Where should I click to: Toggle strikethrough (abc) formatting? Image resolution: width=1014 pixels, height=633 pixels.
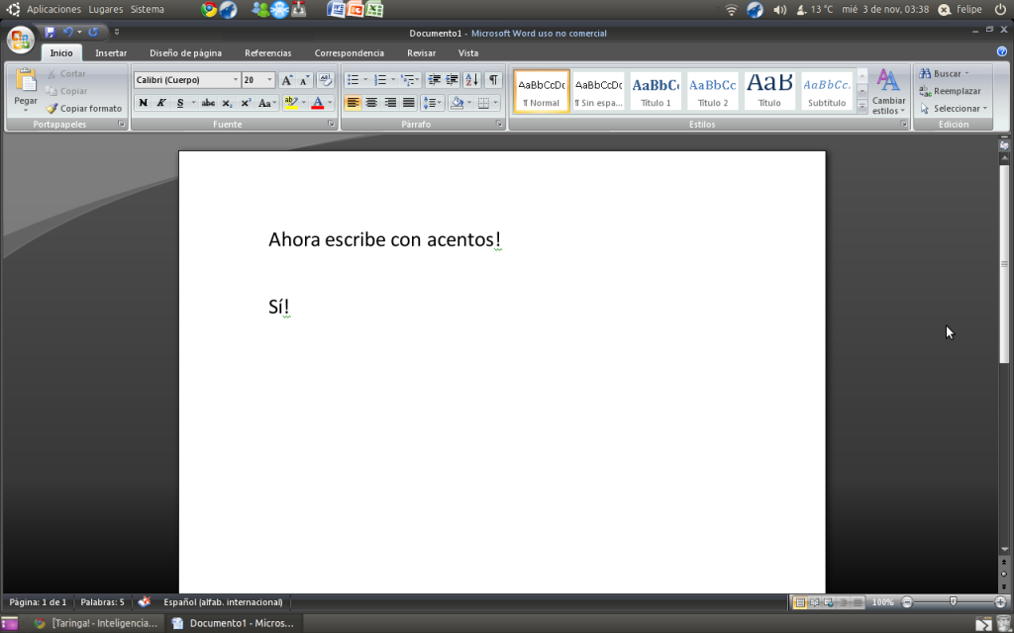208,103
